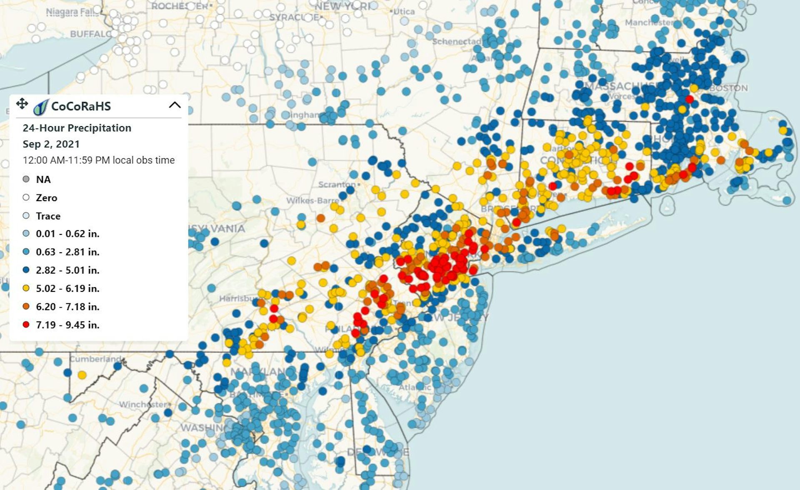Screen dimensions: 800x490
Task: Click the isolated yellow station dot near Cumberland
Action: [x=82, y=375]
